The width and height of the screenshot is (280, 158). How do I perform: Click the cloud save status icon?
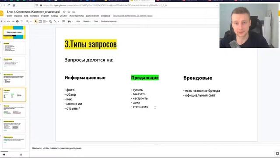pos(73,12)
